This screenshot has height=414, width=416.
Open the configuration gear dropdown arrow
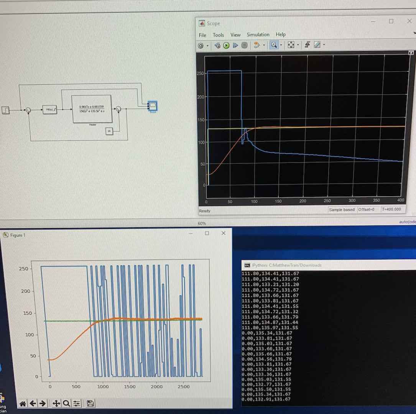click(207, 45)
